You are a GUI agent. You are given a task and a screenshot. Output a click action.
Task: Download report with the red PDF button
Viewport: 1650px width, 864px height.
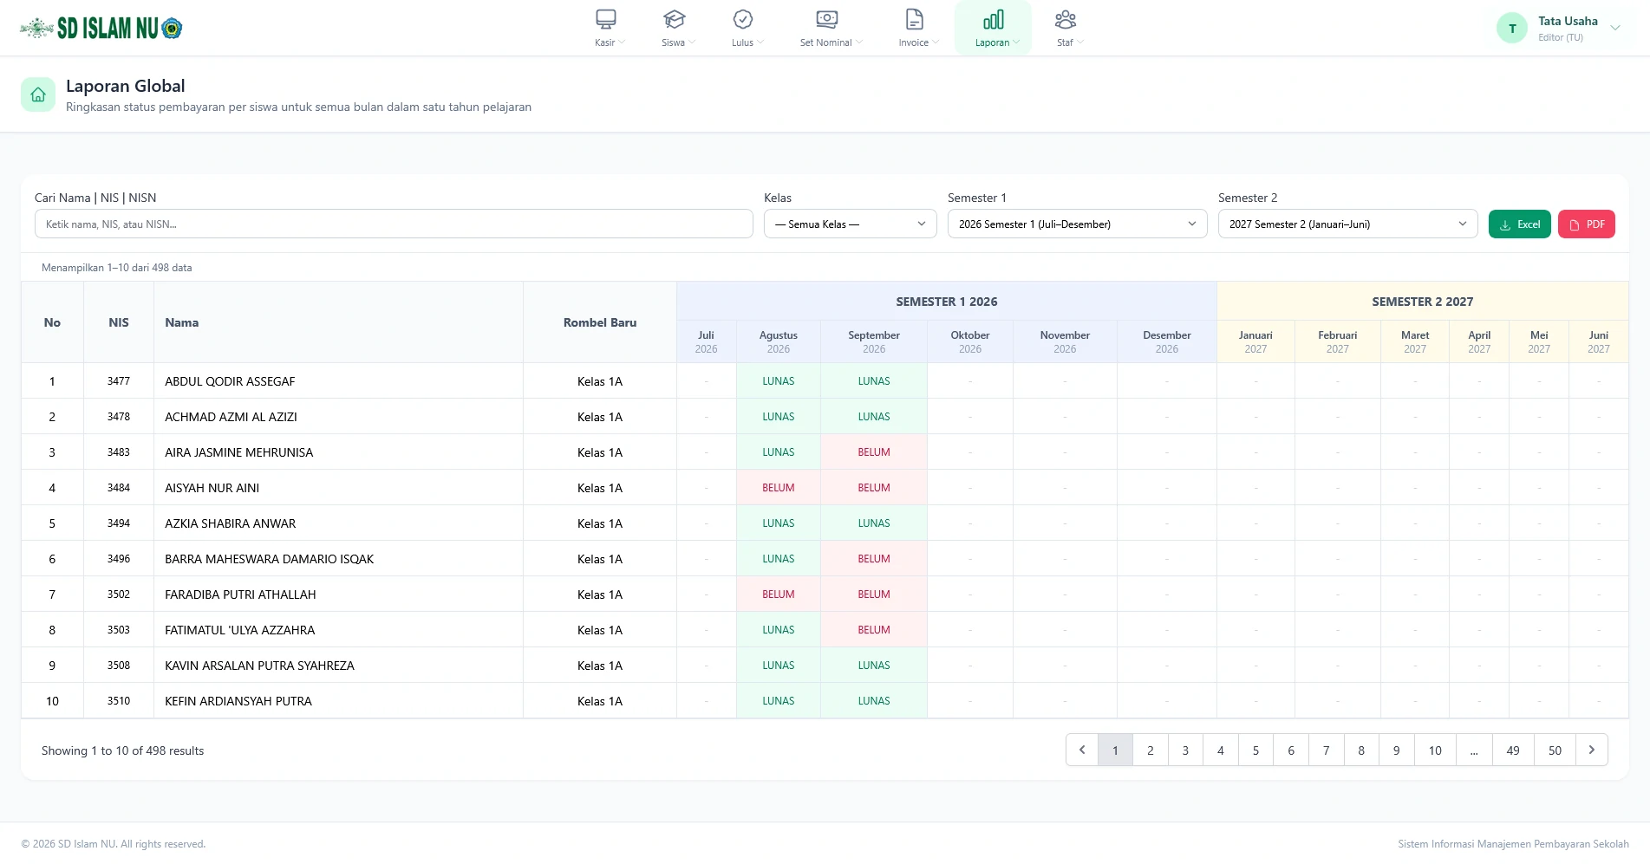point(1586,224)
